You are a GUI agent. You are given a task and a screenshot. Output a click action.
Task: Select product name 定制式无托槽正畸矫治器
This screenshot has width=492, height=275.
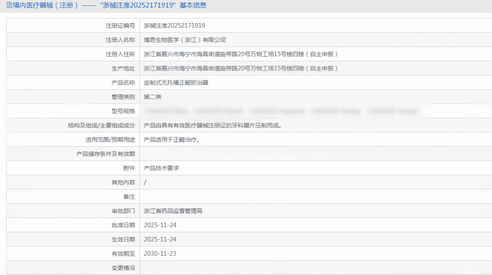click(x=176, y=83)
